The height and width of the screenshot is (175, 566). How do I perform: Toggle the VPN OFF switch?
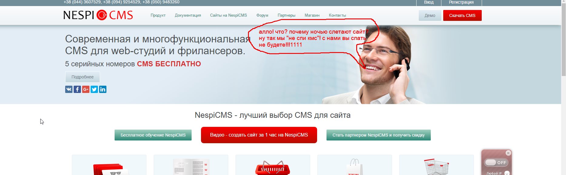[x=496, y=163]
